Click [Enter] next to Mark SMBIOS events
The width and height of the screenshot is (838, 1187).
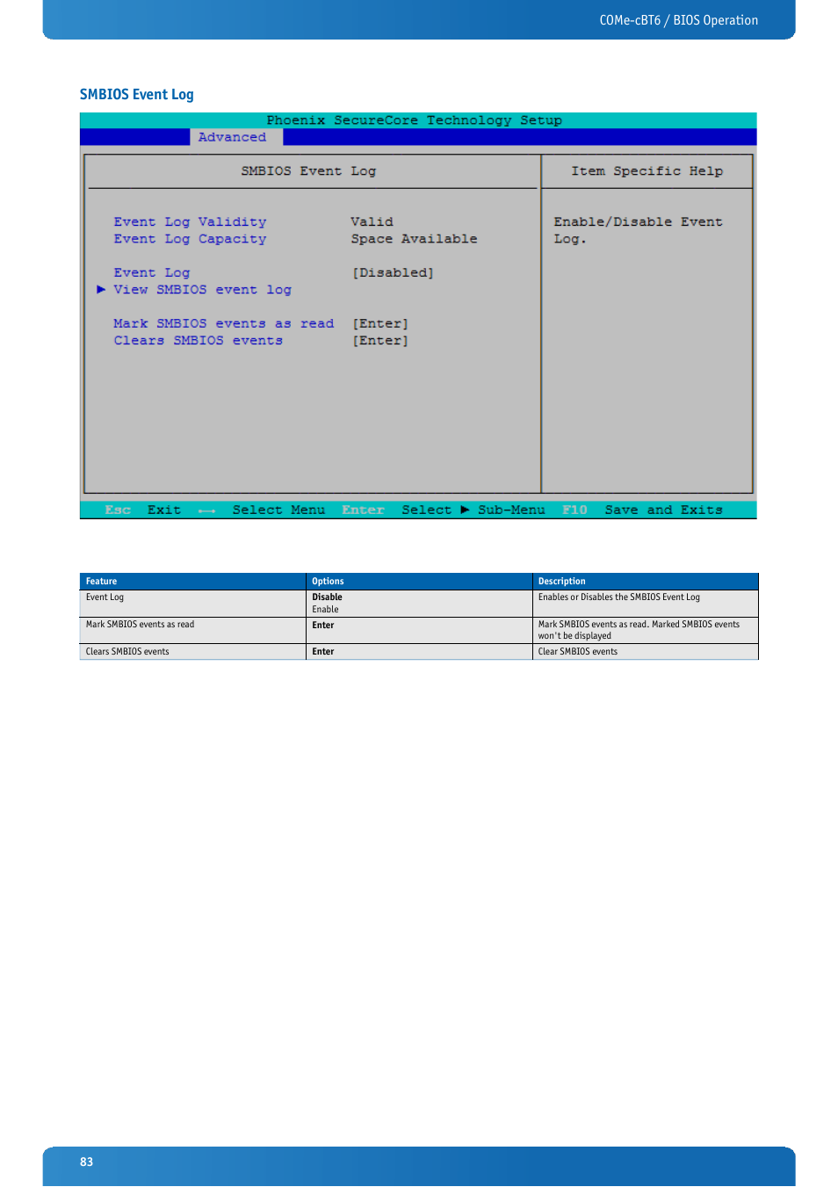(380, 324)
